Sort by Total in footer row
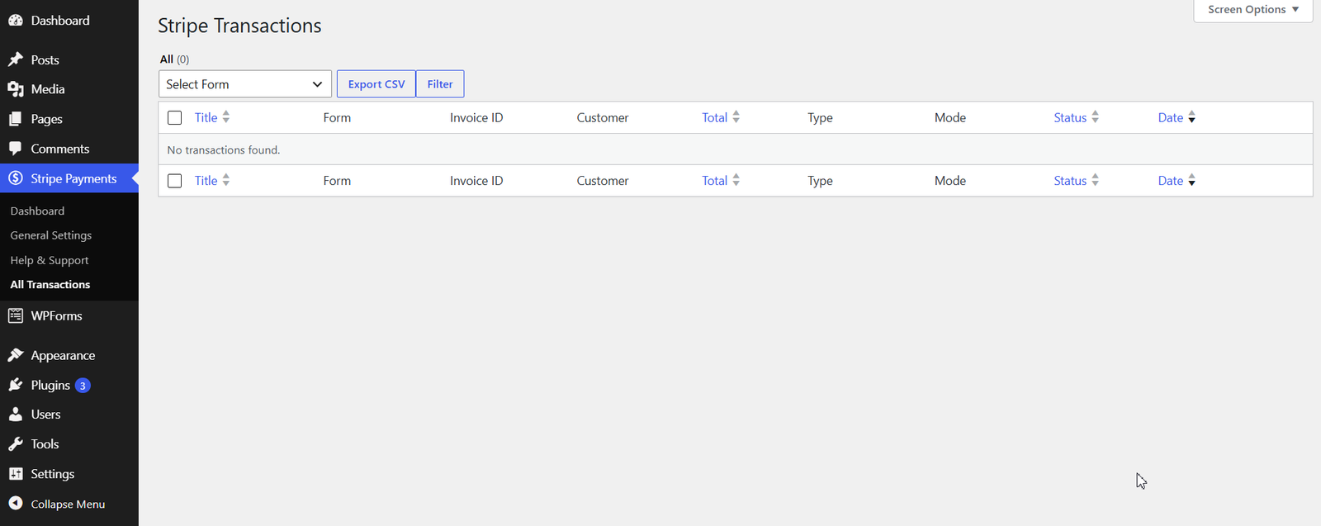This screenshot has height=526, width=1321. click(715, 181)
